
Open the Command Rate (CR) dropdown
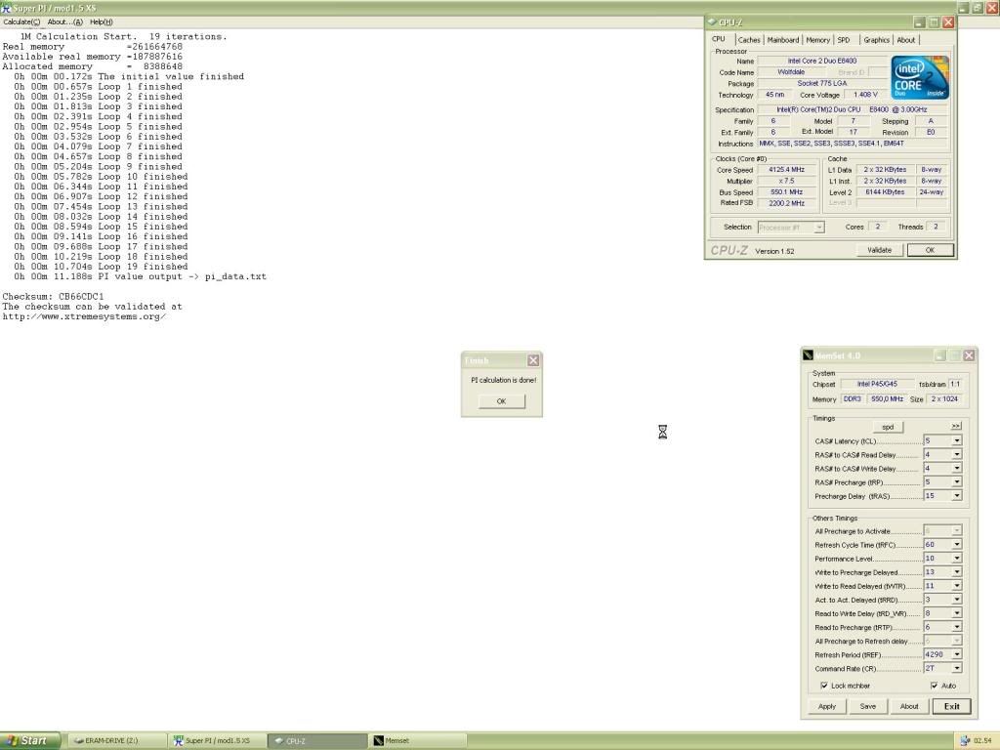[x=957, y=668]
